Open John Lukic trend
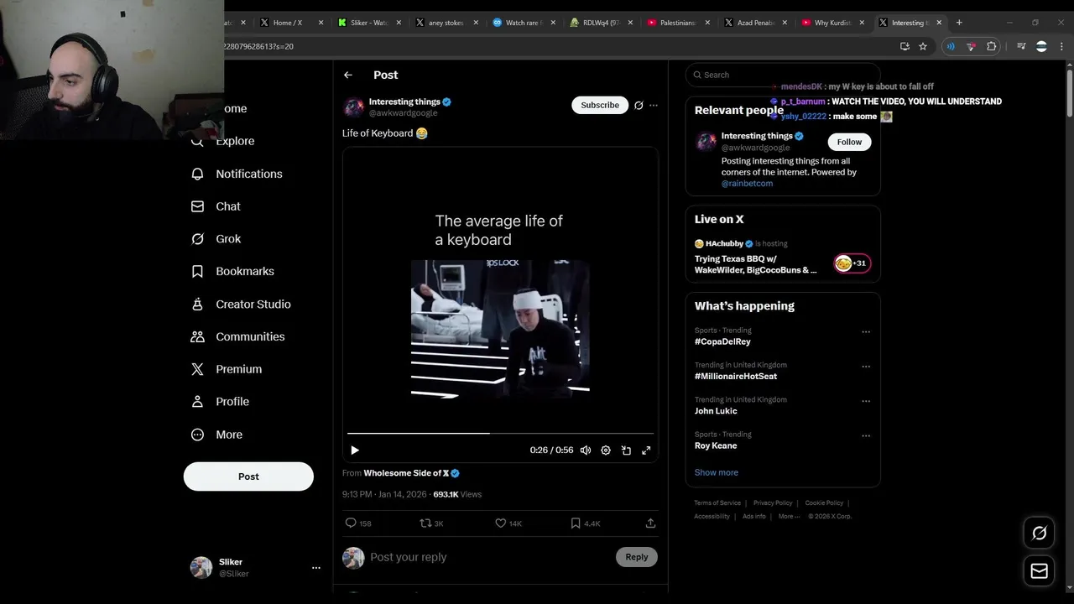The width and height of the screenshot is (1074, 604). [x=716, y=411]
